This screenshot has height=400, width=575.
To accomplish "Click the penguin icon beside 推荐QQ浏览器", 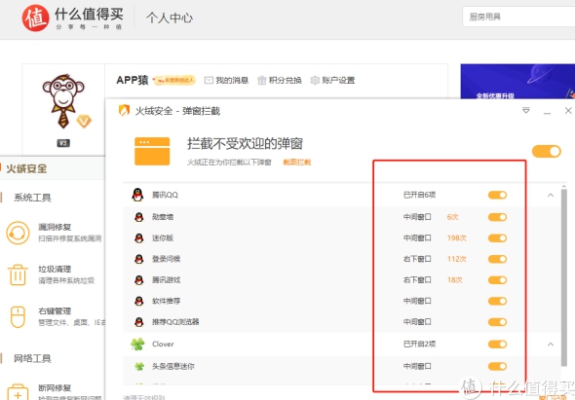I will pos(138,322).
